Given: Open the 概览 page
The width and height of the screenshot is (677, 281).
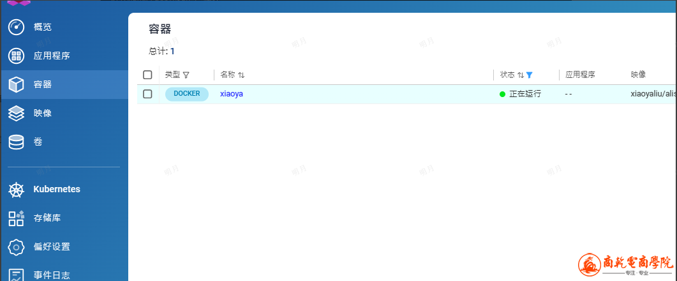Looking at the screenshot, I should 43,27.
